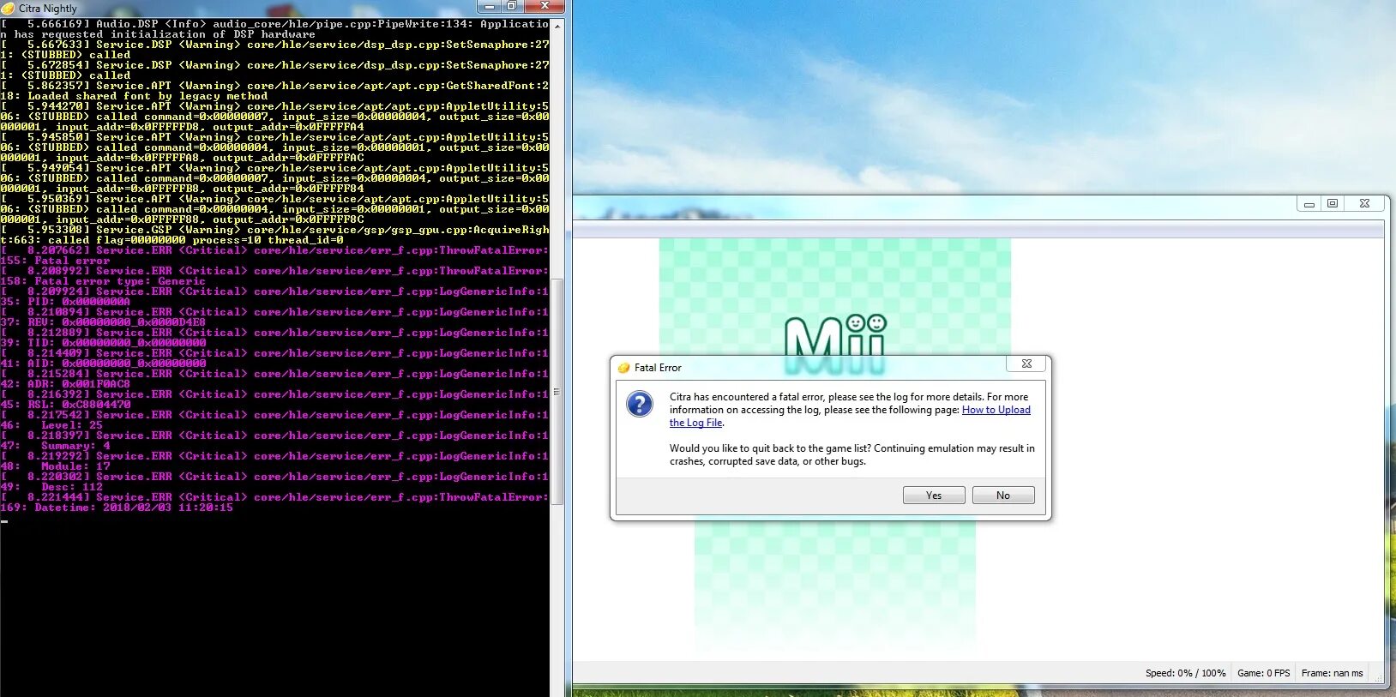Click the Citra icon in the Fatal Error title bar

coord(623,368)
